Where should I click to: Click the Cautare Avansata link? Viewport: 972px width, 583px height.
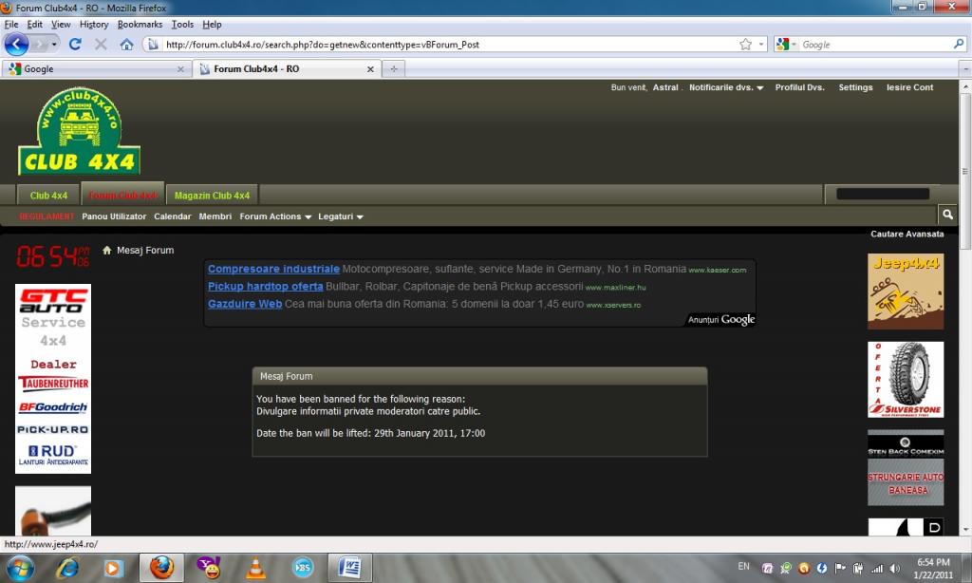pyautogui.click(x=907, y=234)
